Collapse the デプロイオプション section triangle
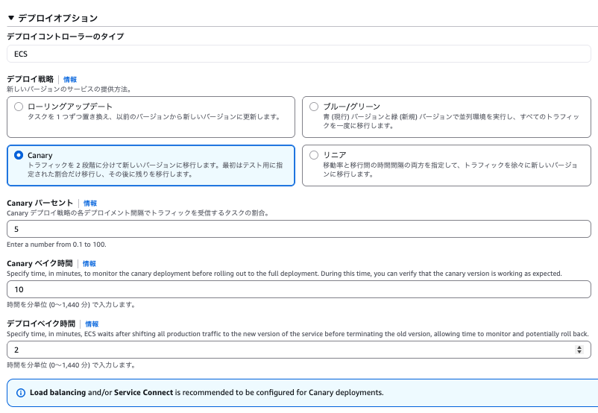The image size is (598, 413). [x=10, y=18]
